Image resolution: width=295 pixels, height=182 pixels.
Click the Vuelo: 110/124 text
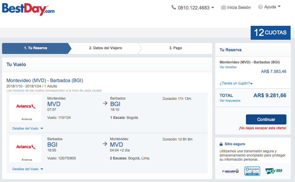pyautogui.click(x=59, y=118)
